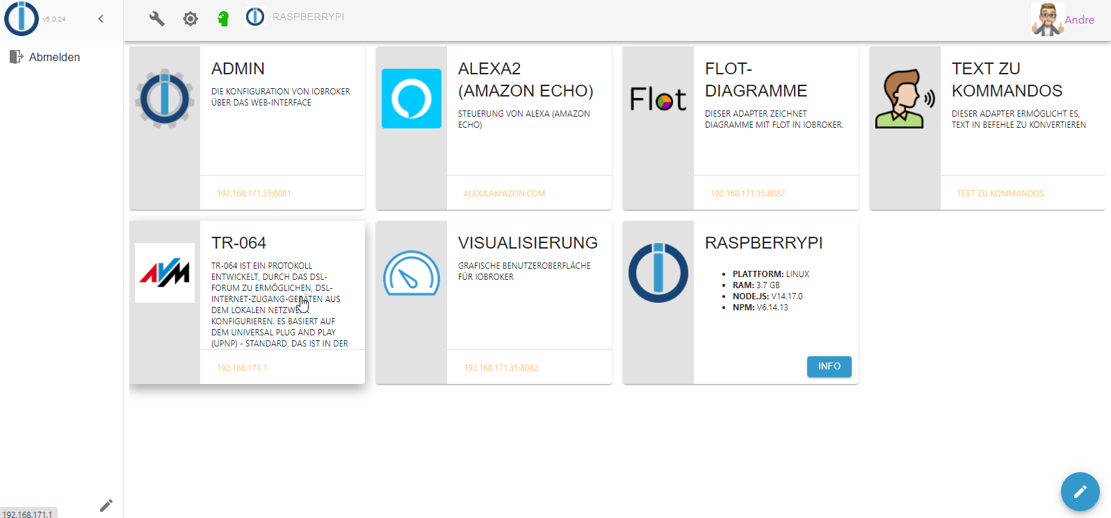The image size is (1111, 518).
Task: Click the RAM: 3.7 GB entry
Action: pos(756,285)
